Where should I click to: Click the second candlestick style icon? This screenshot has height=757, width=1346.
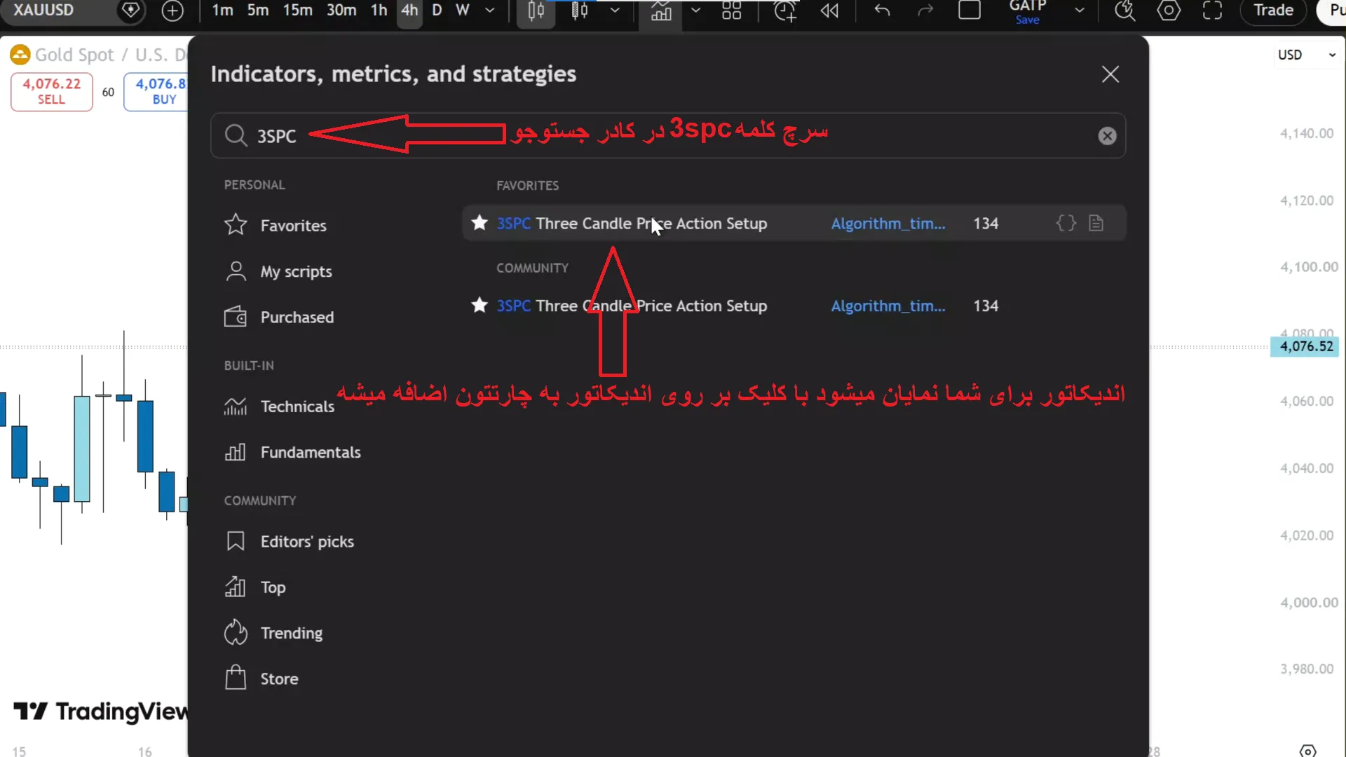pyautogui.click(x=580, y=11)
